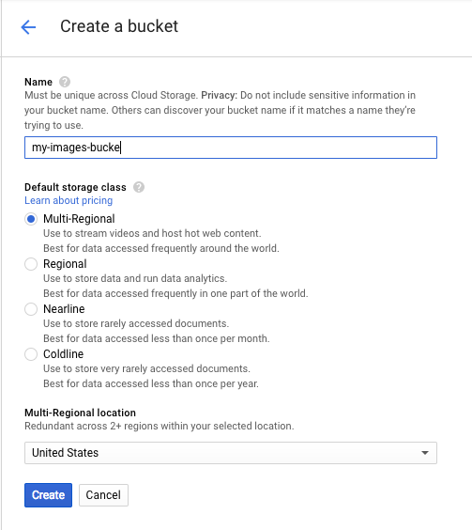
Task: Click the blue Create button
Action: [48, 495]
